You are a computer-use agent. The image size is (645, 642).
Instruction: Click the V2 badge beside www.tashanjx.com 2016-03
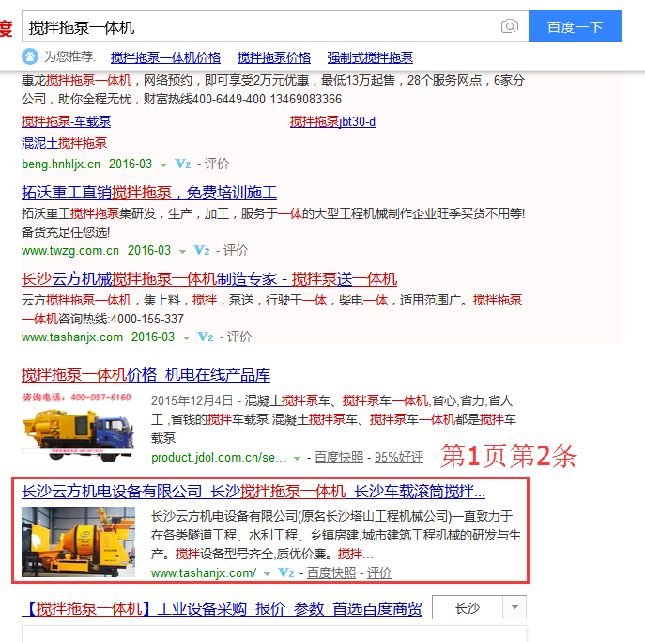point(205,337)
